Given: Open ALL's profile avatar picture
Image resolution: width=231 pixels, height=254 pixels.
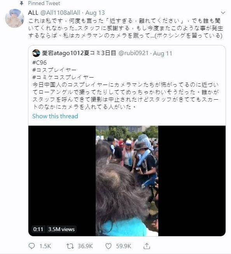Looking at the screenshot, I should point(15,18).
